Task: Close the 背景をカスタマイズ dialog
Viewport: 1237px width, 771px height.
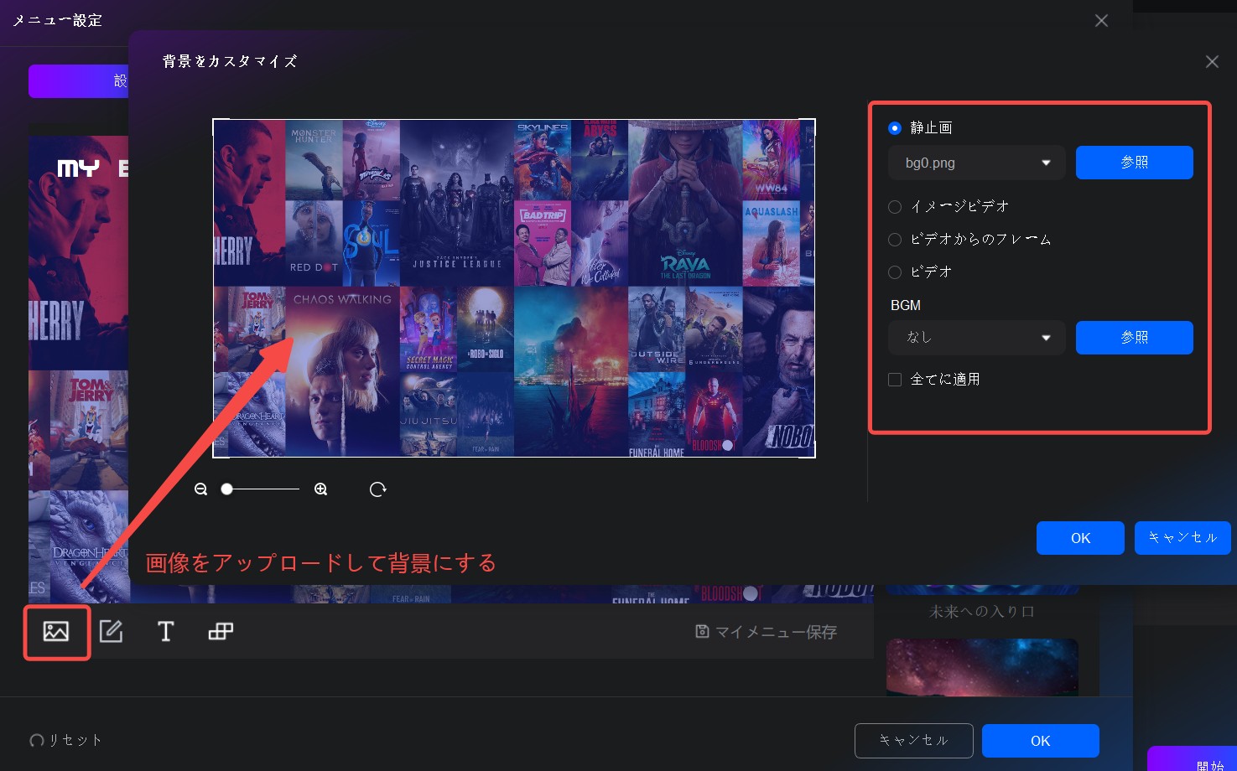Action: [x=1212, y=62]
